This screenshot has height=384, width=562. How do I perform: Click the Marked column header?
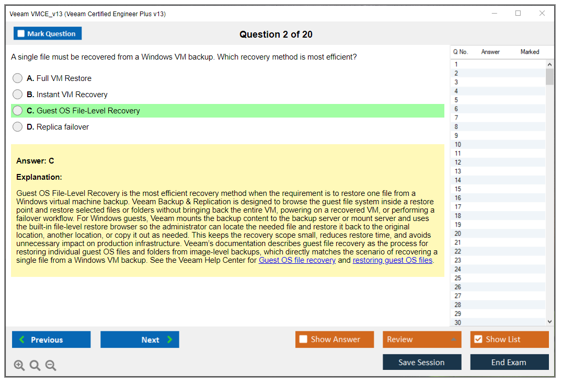pos(530,52)
